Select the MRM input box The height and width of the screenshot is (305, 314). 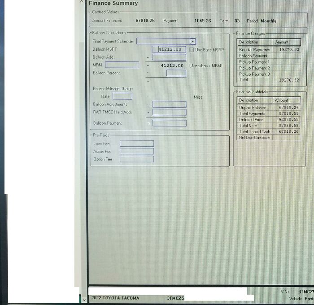tap(122, 65)
